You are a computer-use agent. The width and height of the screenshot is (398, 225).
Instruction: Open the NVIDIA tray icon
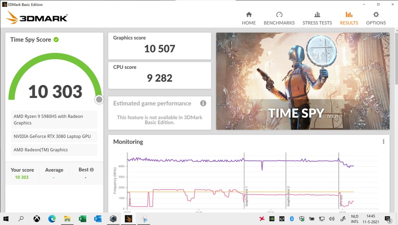(272, 219)
